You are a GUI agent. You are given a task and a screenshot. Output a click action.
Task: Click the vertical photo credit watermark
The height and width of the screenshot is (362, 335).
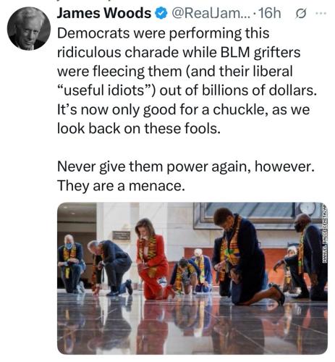tap(325, 234)
